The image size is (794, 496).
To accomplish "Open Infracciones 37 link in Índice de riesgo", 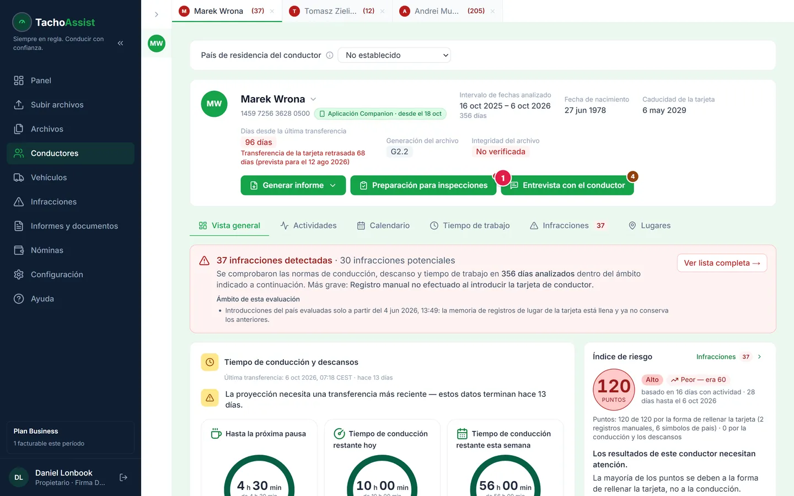I will click(723, 357).
